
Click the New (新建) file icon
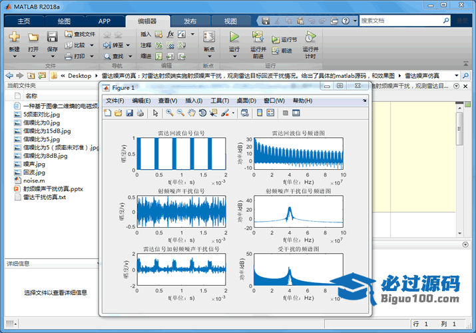click(14, 37)
